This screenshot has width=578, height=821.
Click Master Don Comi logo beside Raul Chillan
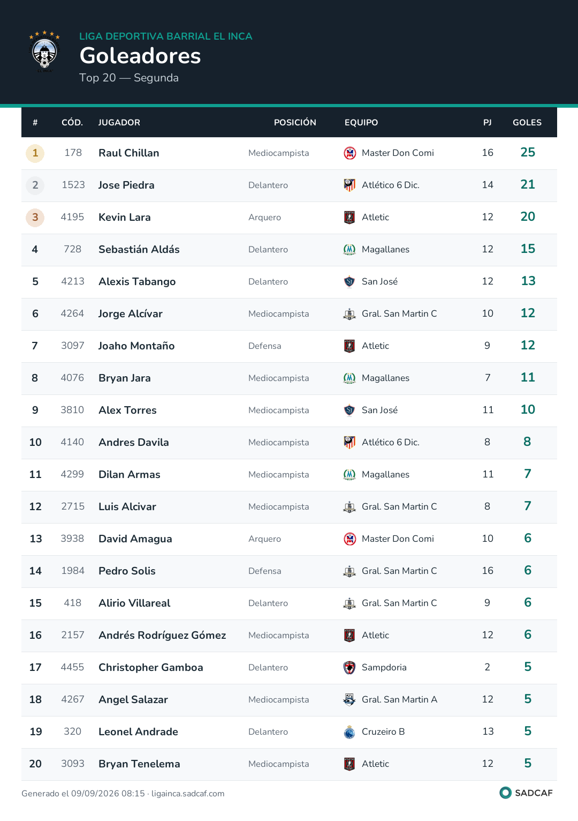tap(349, 153)
